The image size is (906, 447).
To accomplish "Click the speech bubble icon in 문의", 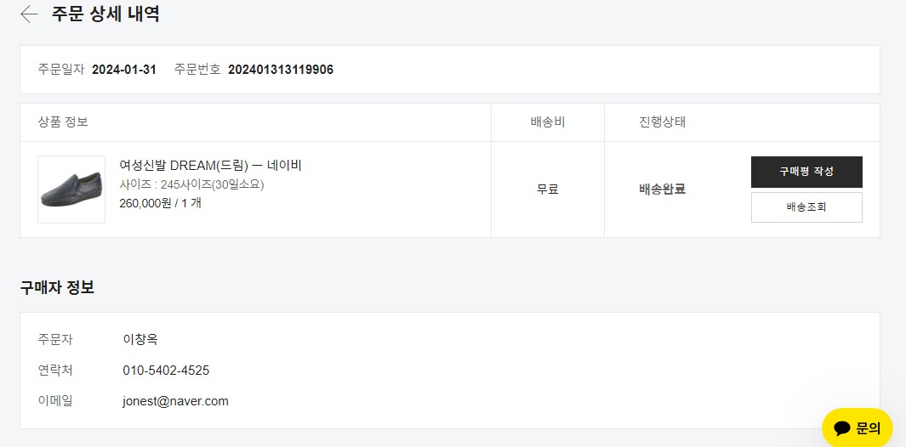I will point(843,428).
